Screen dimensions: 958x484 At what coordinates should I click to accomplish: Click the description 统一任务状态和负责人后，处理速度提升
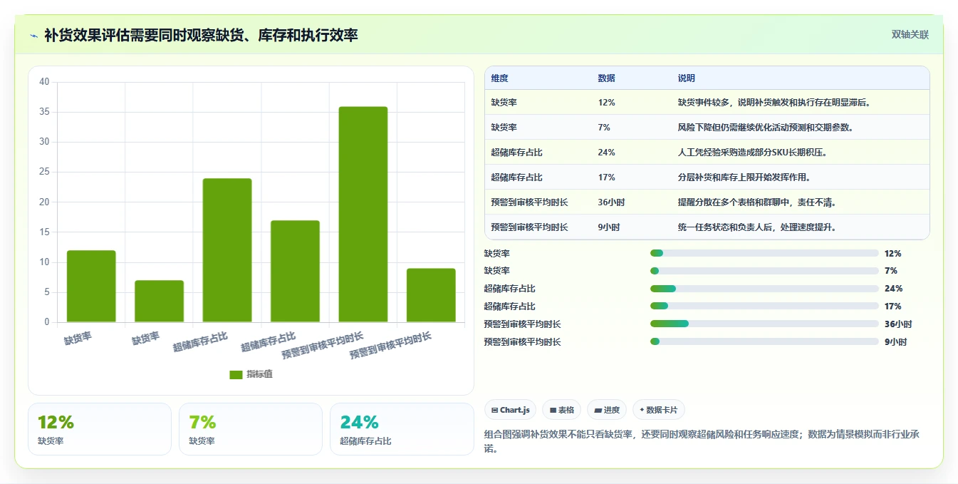pos(757,227)
